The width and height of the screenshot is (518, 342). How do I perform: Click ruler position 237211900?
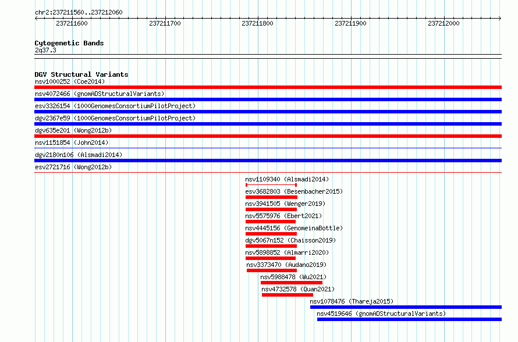pos(350,23)
